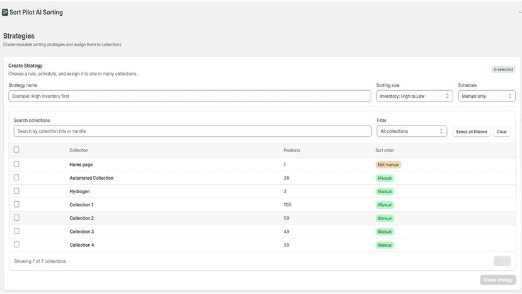Click the Create strategy button

pos(498,279)
